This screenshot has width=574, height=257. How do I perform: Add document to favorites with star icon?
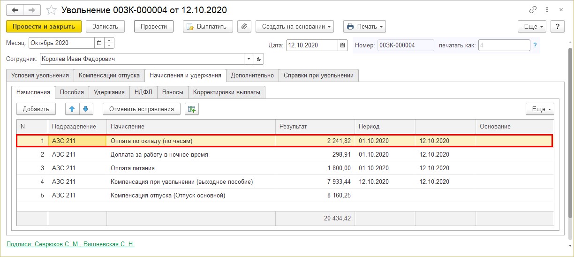pyautogui.click(x=52, y=10)
